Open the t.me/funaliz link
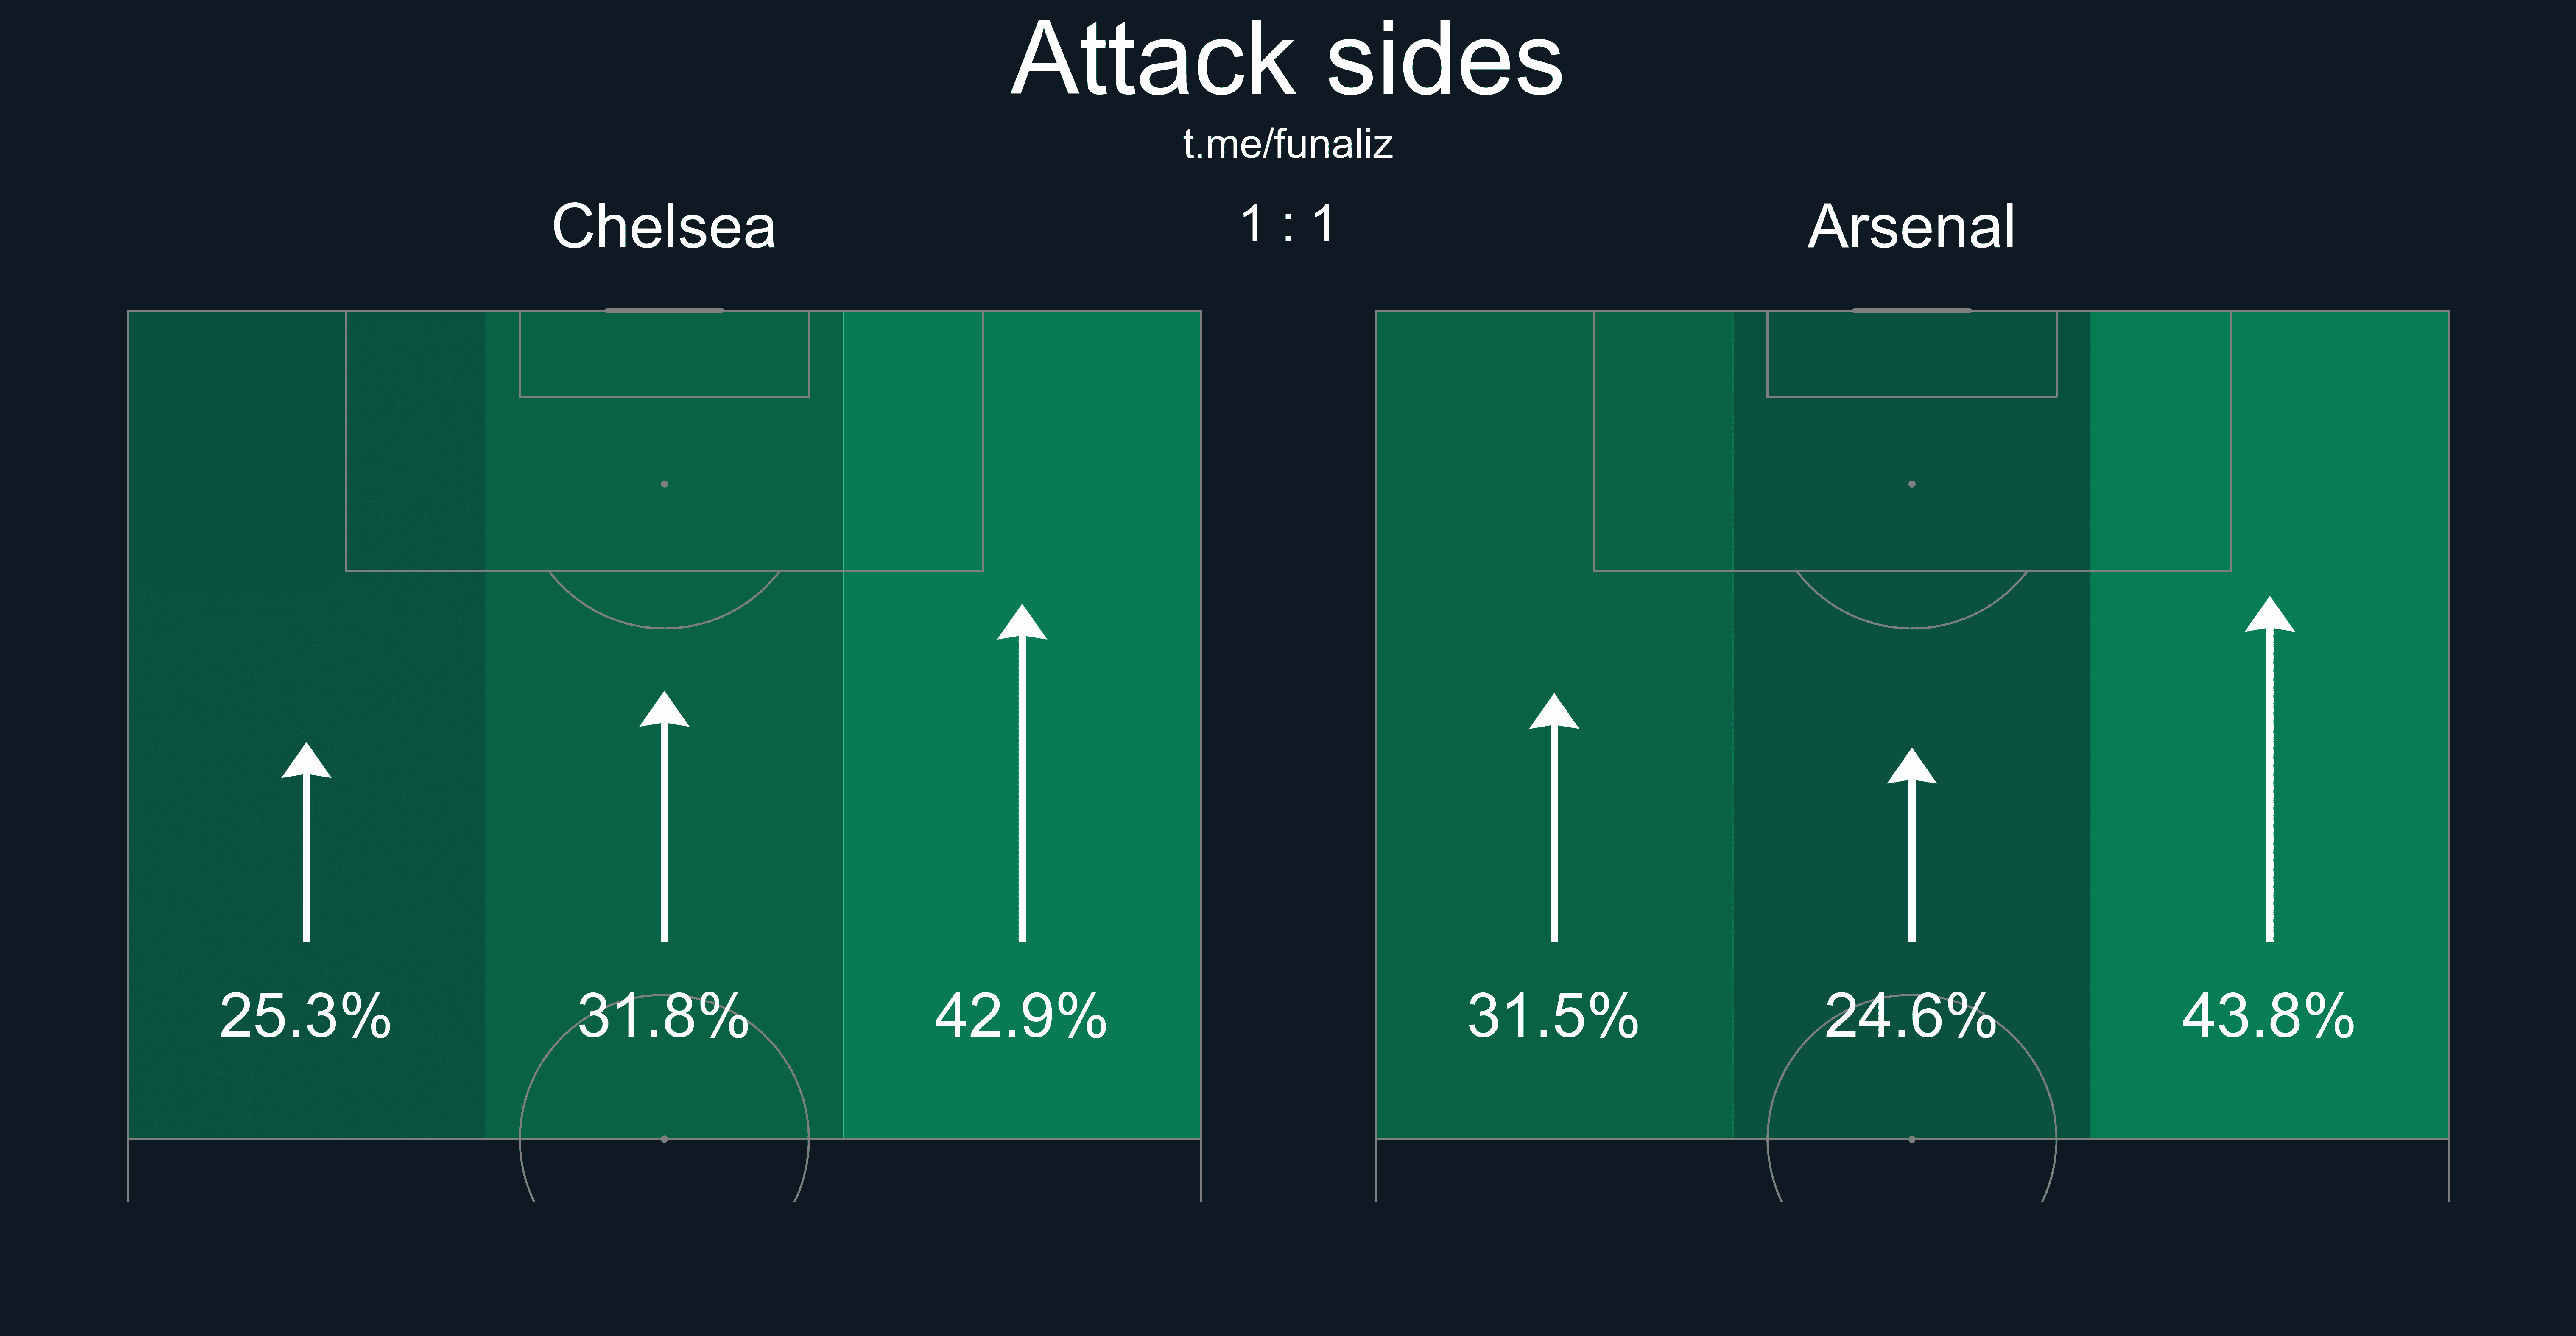The image size is (2576, 1336). click(1287, 144)
